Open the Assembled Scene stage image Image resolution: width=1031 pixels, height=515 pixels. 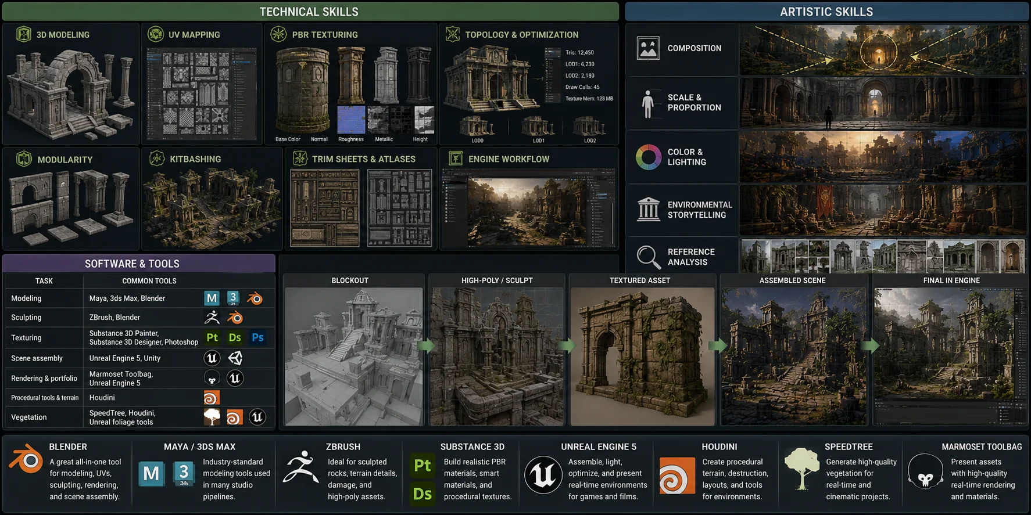click(x=793, y=356)
